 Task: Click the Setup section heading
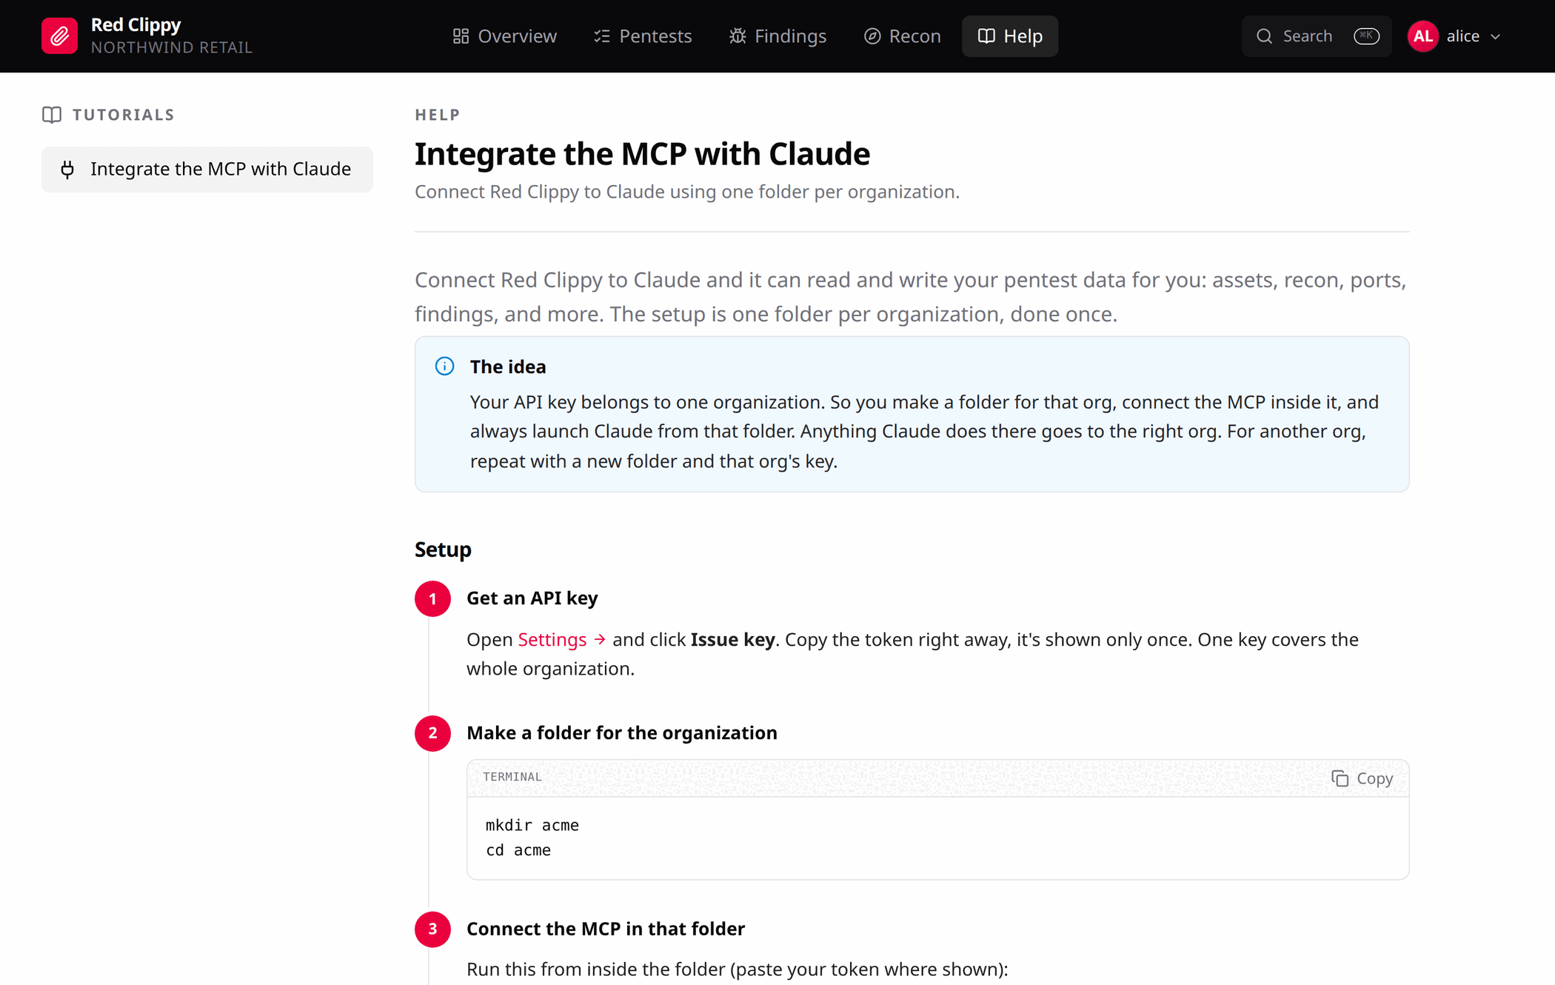point(443,550)
